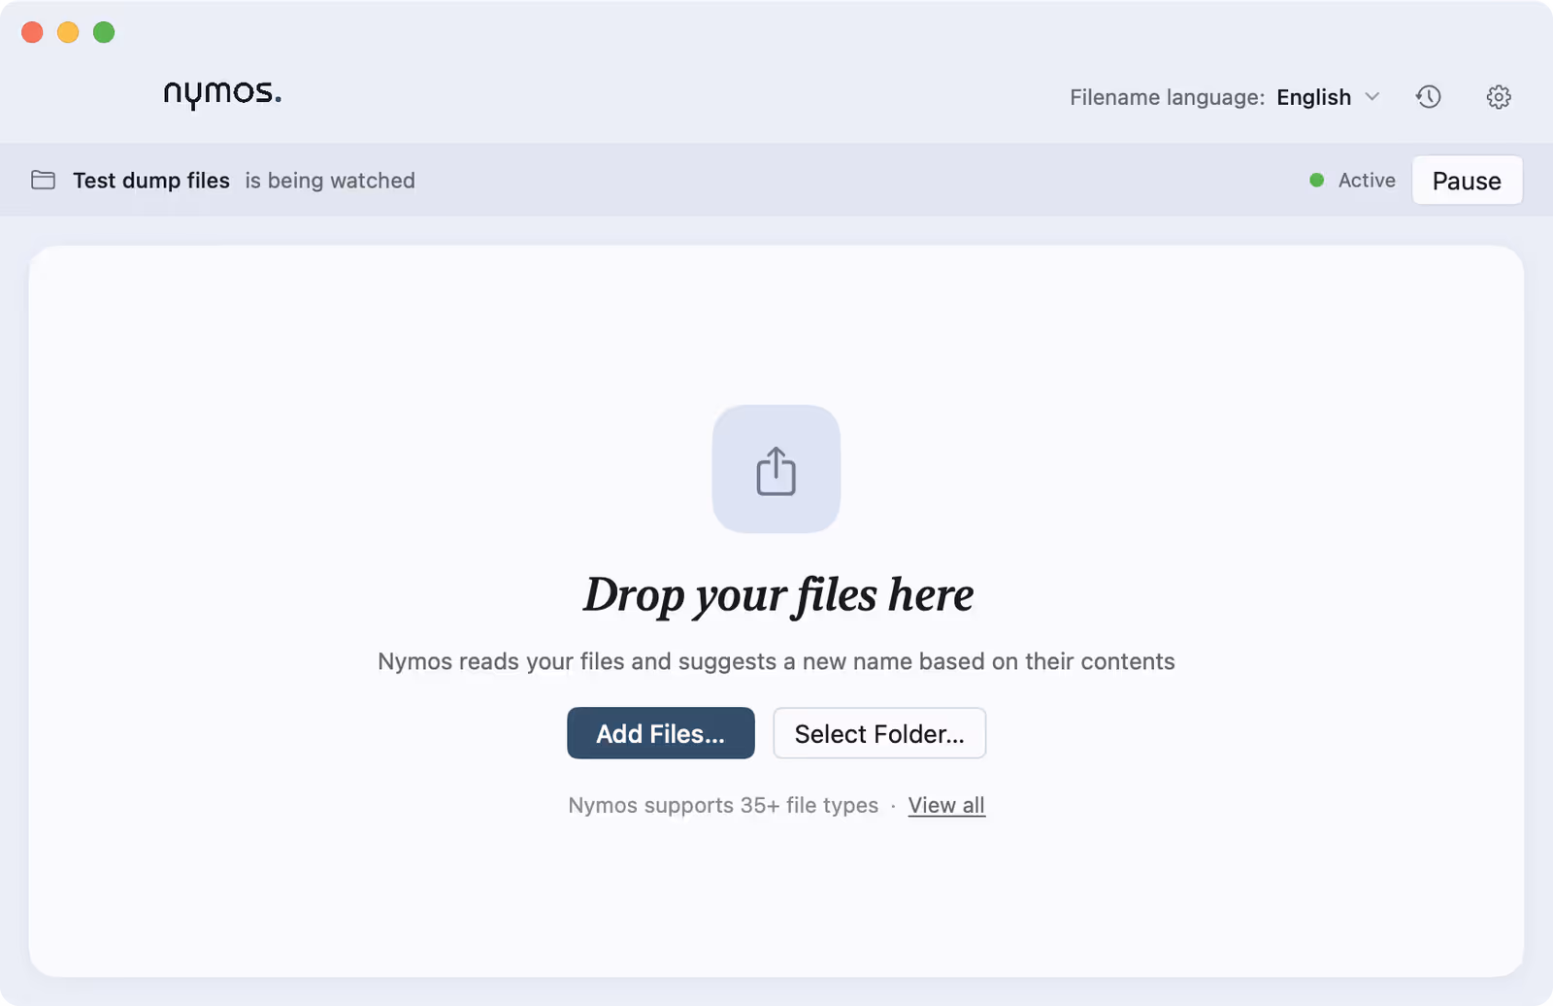The image size is (1553, 1006).
Task: Click the Drop your files here heading
Action: [777, 594]
